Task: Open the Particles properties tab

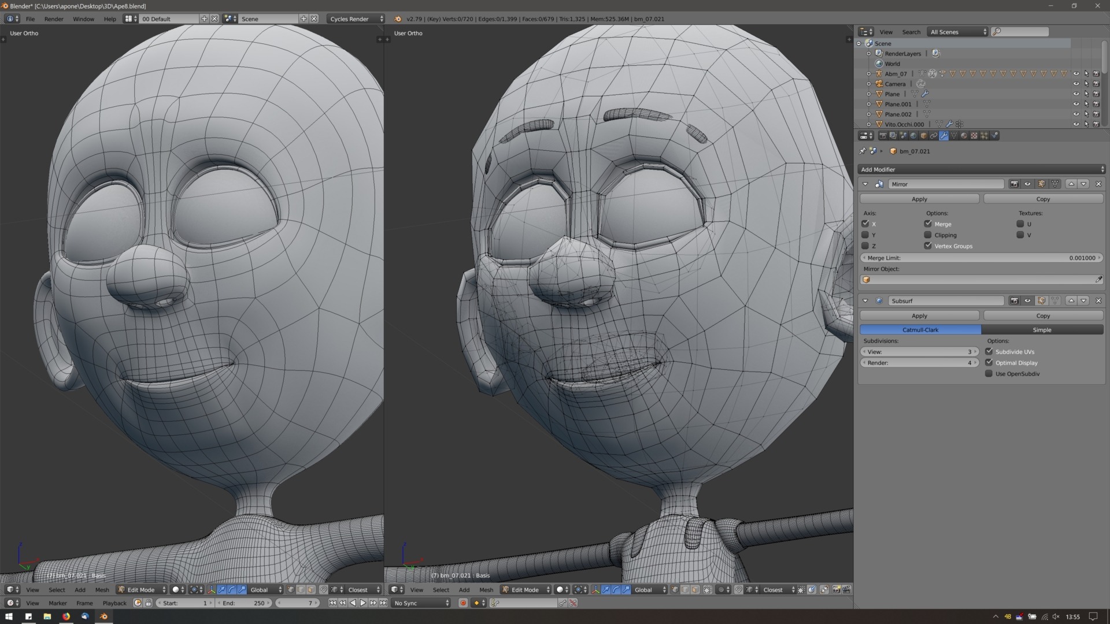Action: 984,136
